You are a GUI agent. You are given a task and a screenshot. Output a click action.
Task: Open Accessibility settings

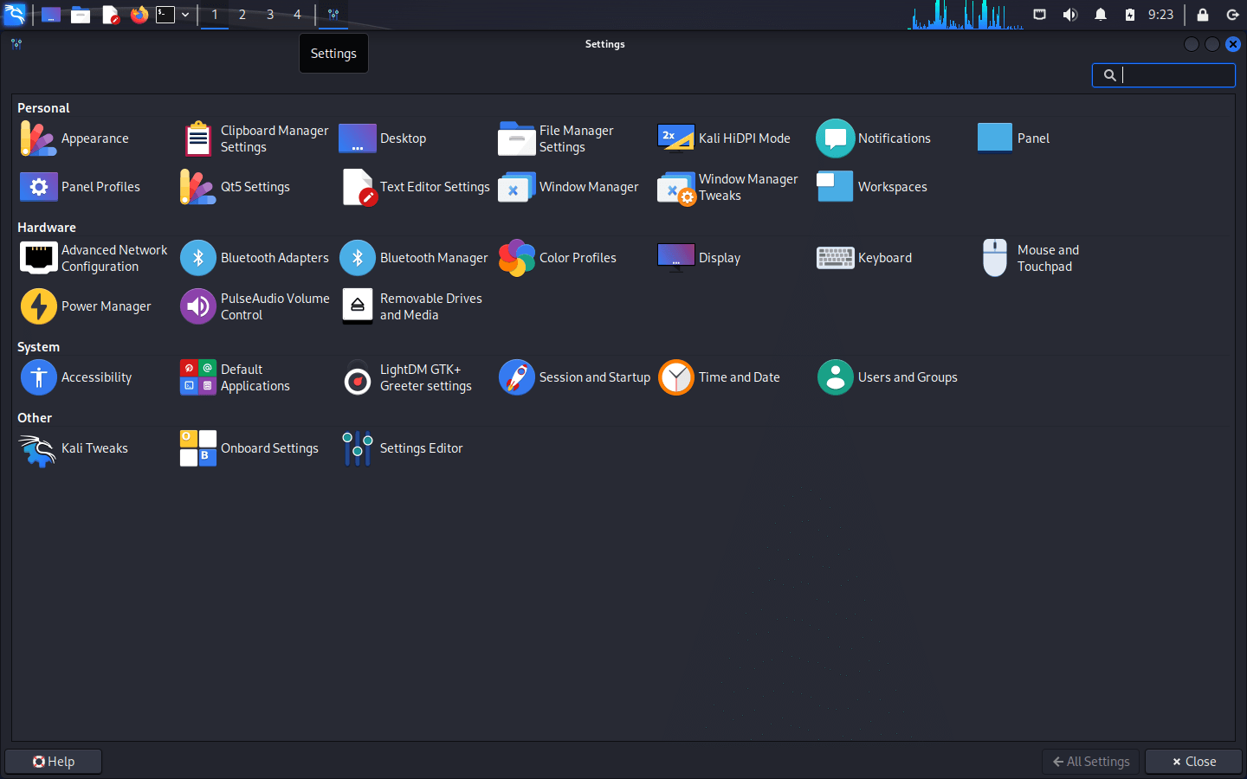76,377
